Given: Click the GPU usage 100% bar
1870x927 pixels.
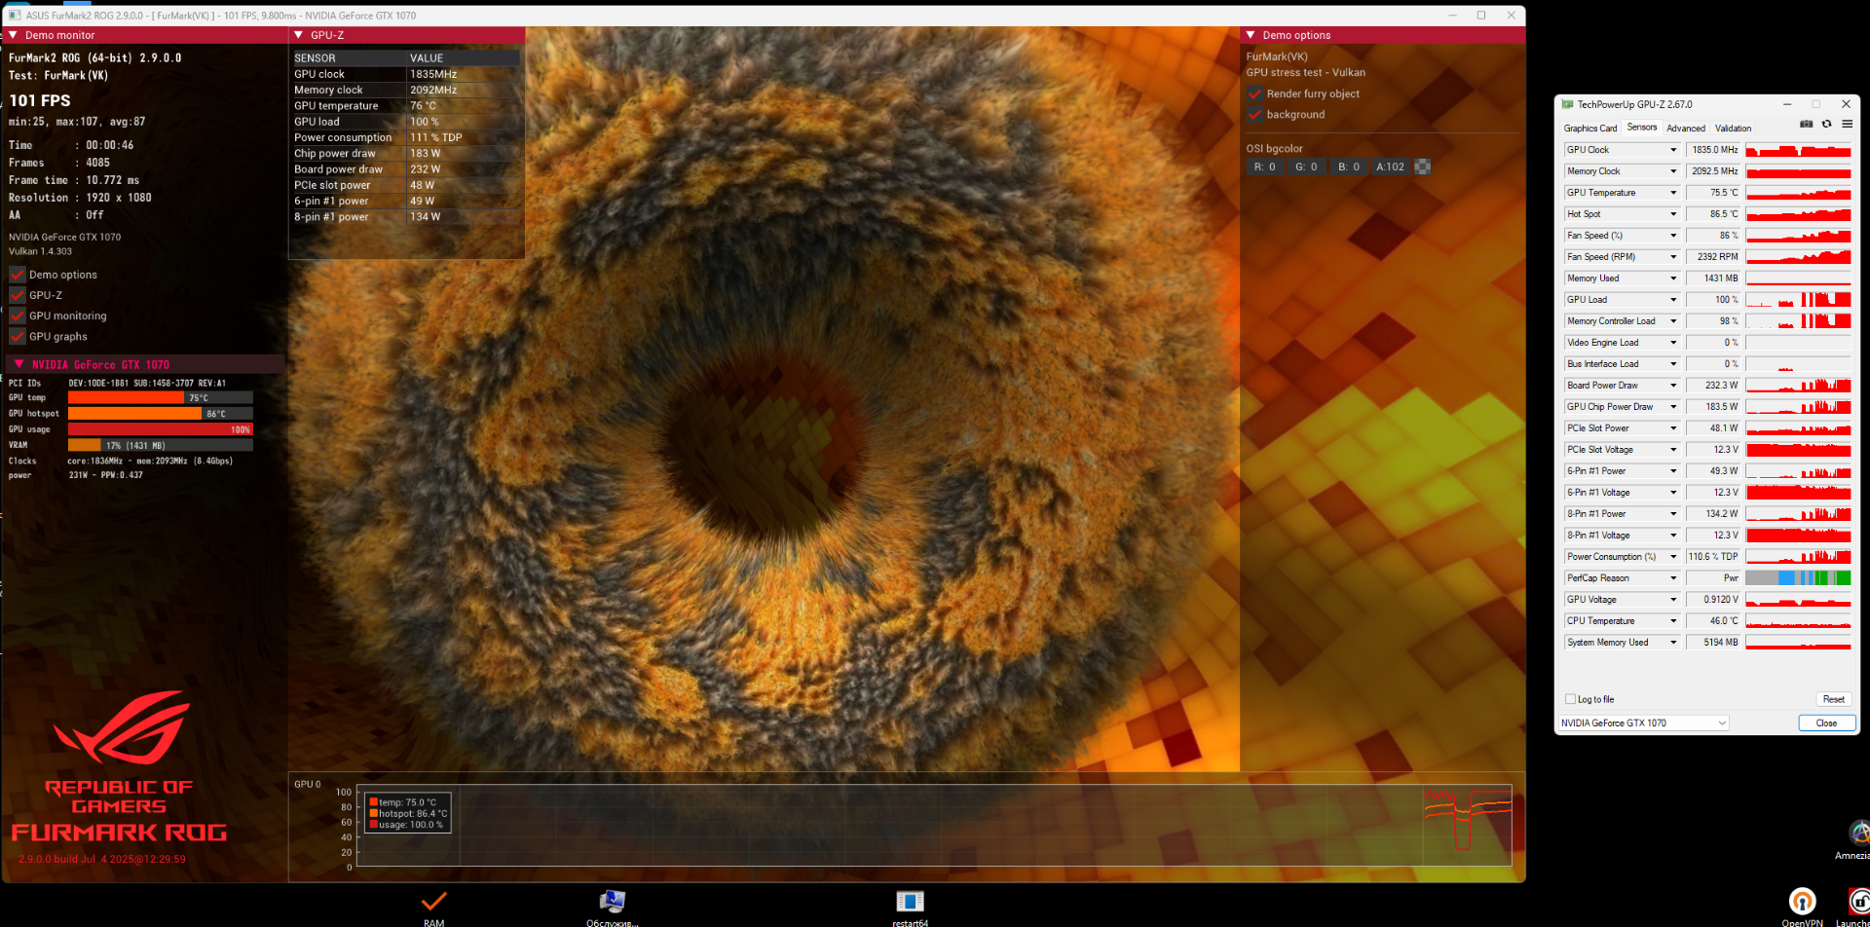Looking at the screenshot, I should [x=160, y=429].
